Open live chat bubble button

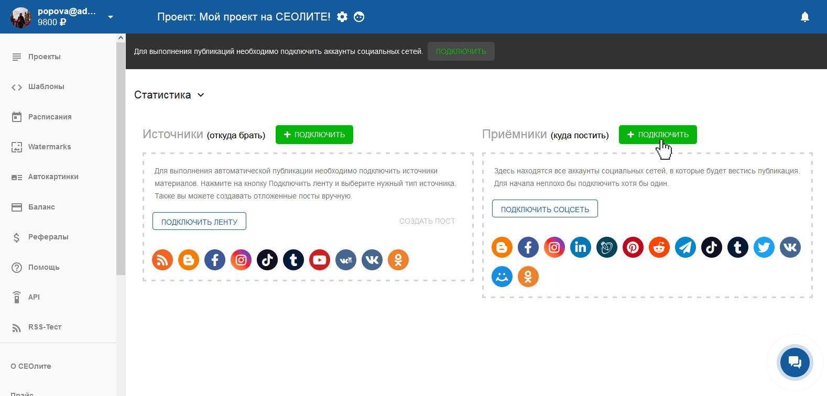pos(795,362)
